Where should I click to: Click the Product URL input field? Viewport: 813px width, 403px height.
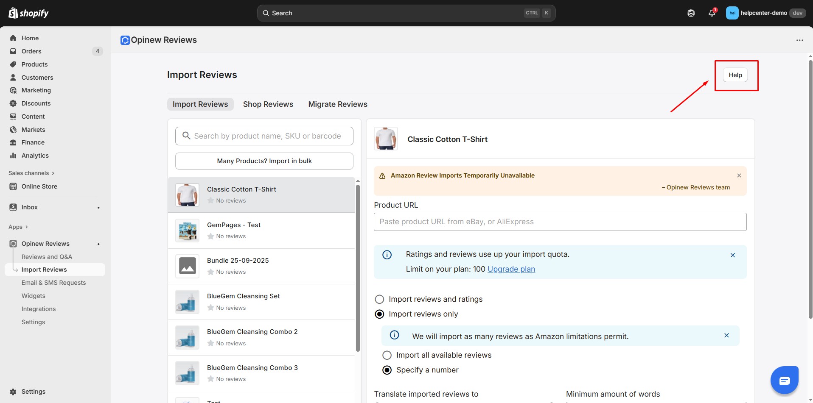point(560,222)
